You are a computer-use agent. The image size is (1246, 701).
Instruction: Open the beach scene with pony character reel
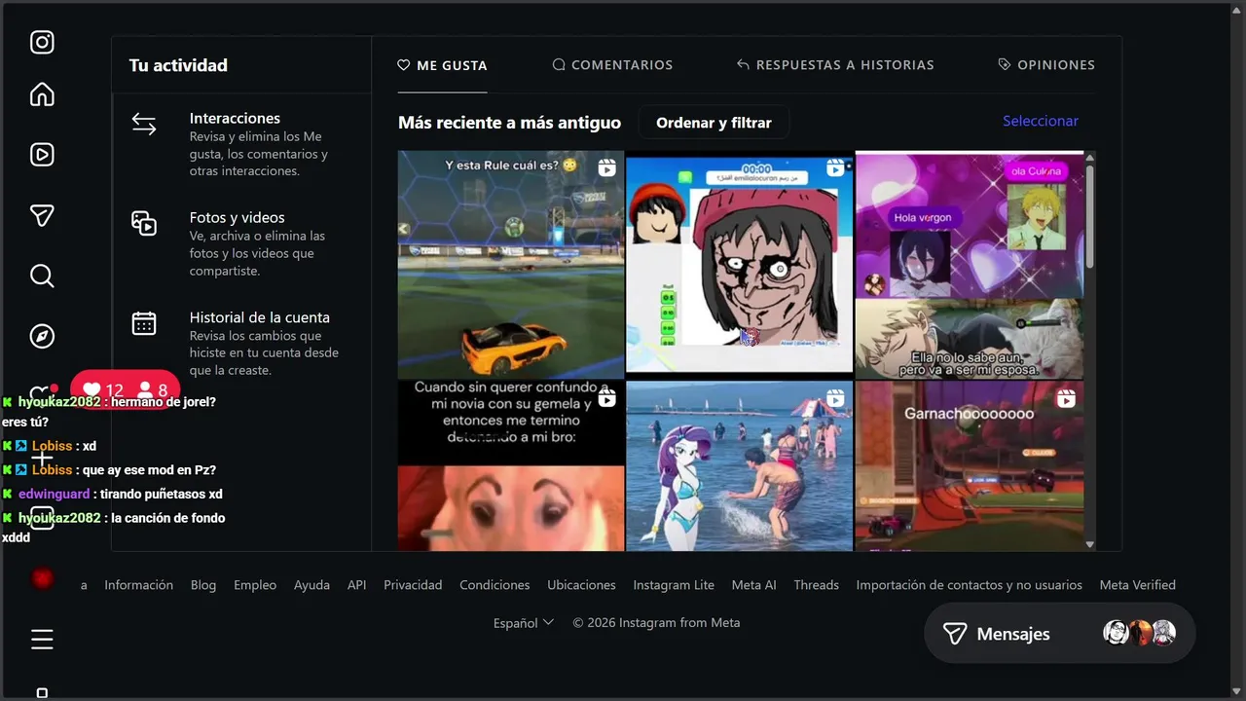[x=739, y=465]
